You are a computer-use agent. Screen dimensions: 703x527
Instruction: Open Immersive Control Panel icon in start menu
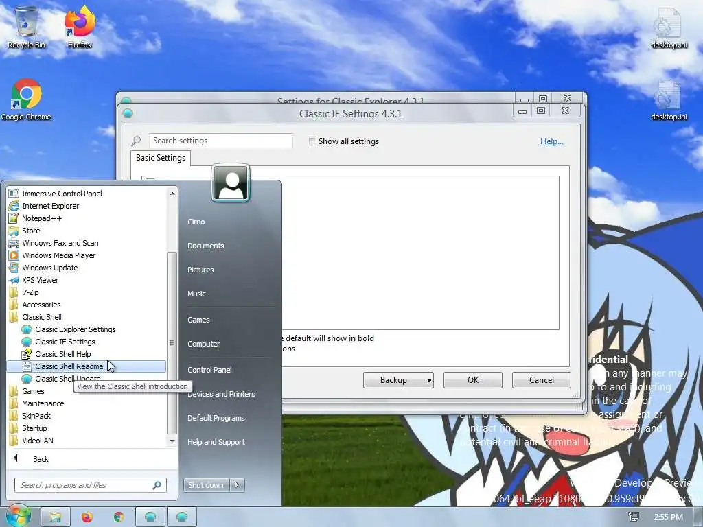tap(14, 193)
